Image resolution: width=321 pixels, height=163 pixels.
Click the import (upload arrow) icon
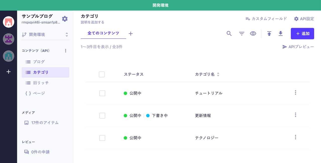tap(269, 33)
